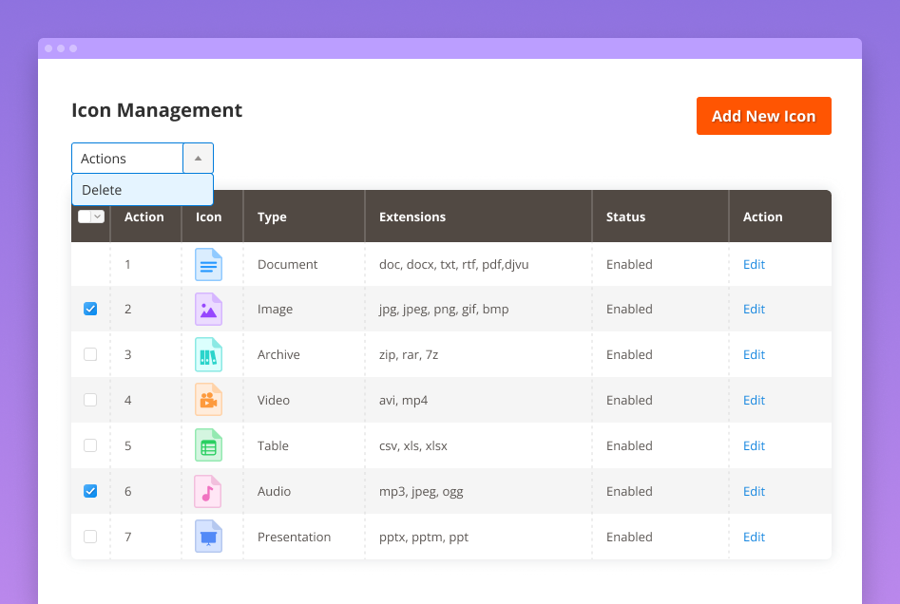The image size is (900, 604).
Task: Click the Extensions column header
Action: (x=412, y=217)
